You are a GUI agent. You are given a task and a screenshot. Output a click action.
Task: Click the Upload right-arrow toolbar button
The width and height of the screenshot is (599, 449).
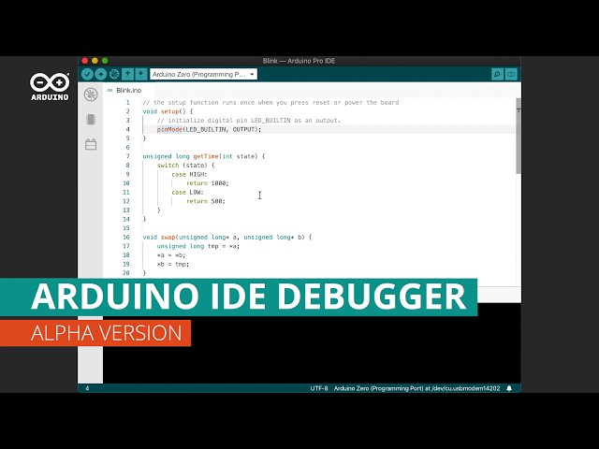(100, 74)
